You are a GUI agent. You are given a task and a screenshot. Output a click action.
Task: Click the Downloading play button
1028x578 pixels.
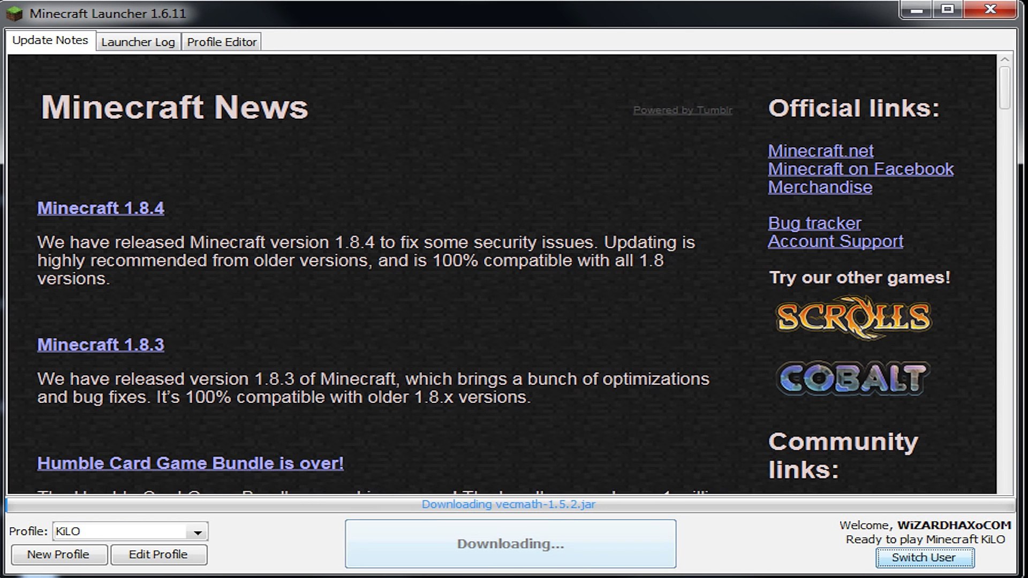510,544
